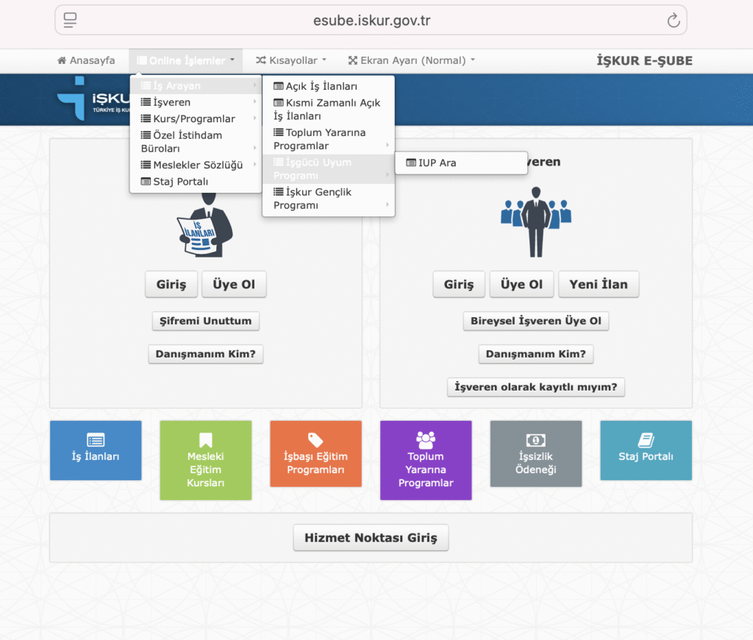Select İşgücü Uyum Programı menu item
Image resolution: width=753 pixels, height=640 pixels.
coord(329,168)
